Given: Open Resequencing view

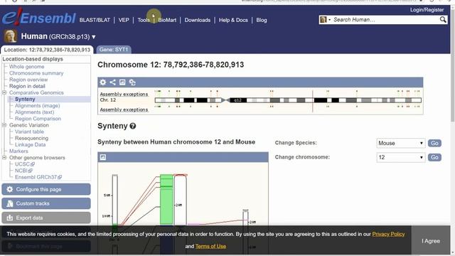Looking at the screenshot, I should tap(31, 138).
